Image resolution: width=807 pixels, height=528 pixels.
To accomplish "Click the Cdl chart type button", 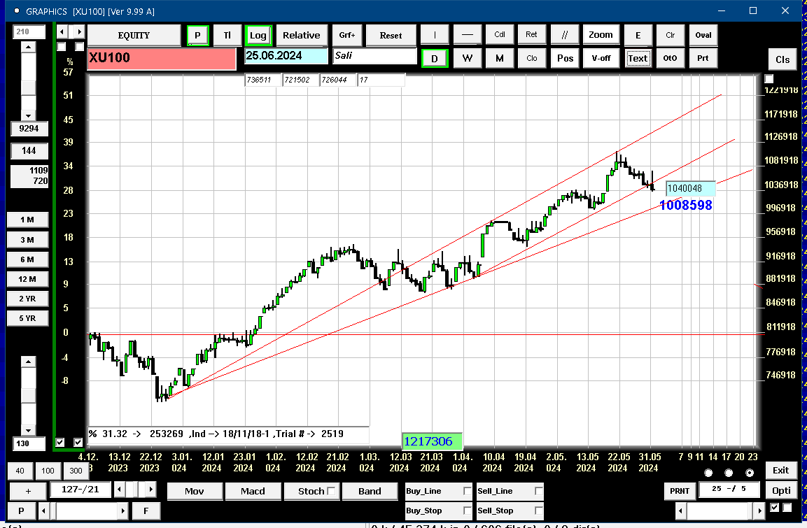I will [x=500, y=35].
